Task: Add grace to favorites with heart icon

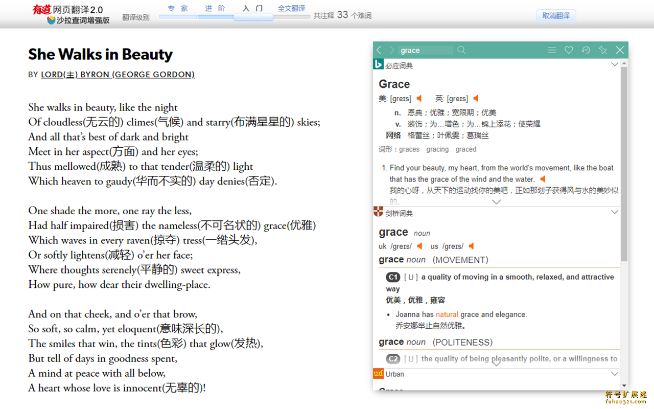Action: point(569,50)
